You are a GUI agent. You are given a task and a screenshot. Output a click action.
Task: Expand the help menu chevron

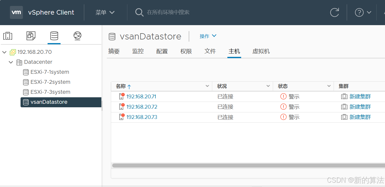[x=369, y=12]
